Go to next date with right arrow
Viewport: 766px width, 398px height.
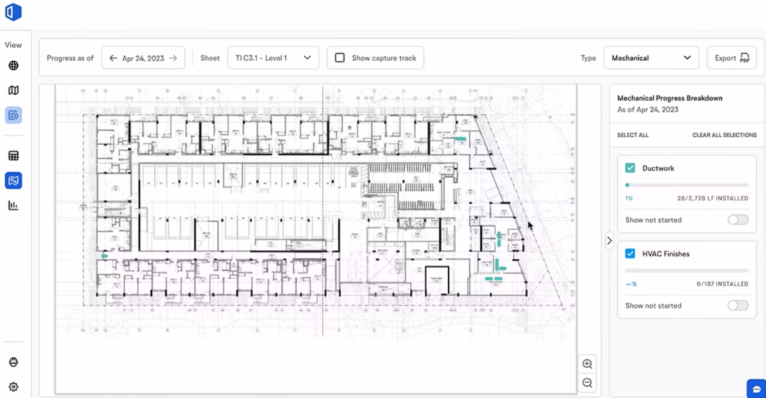pyautogui.click(x=174, y=58)
